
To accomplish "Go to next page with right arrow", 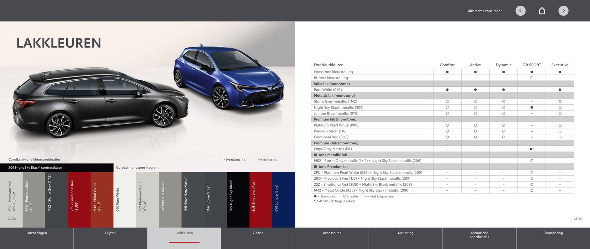I will [563, 11].
